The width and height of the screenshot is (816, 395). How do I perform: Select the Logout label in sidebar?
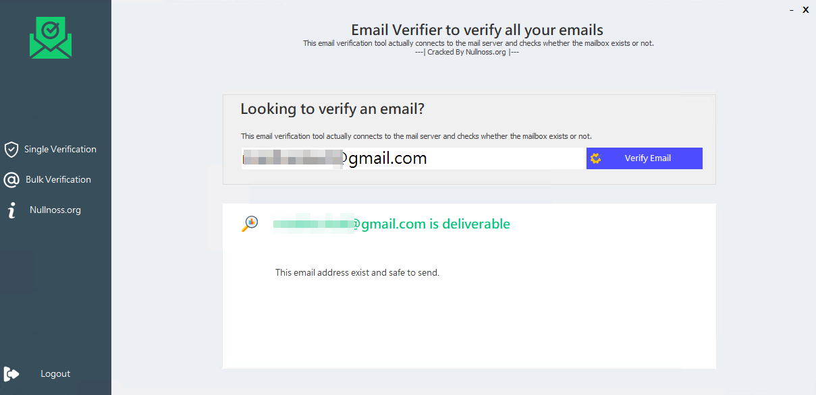point(55,374)
